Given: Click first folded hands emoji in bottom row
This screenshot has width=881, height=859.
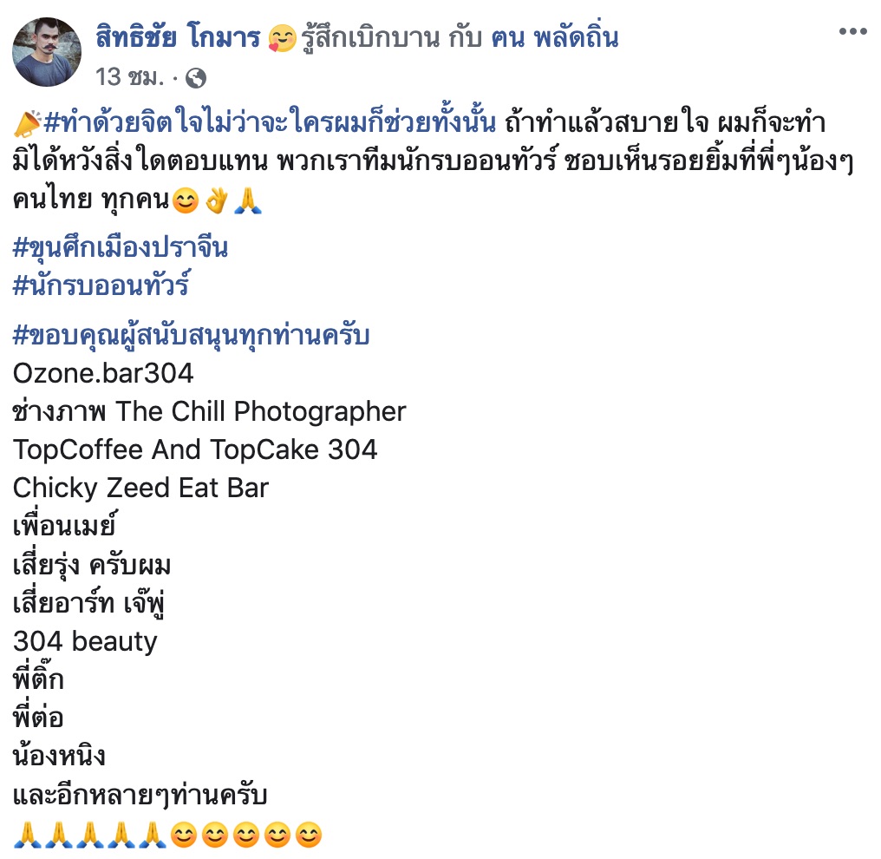Looking at the screenshot, I should pyautogui.click(x=27, y=834).
